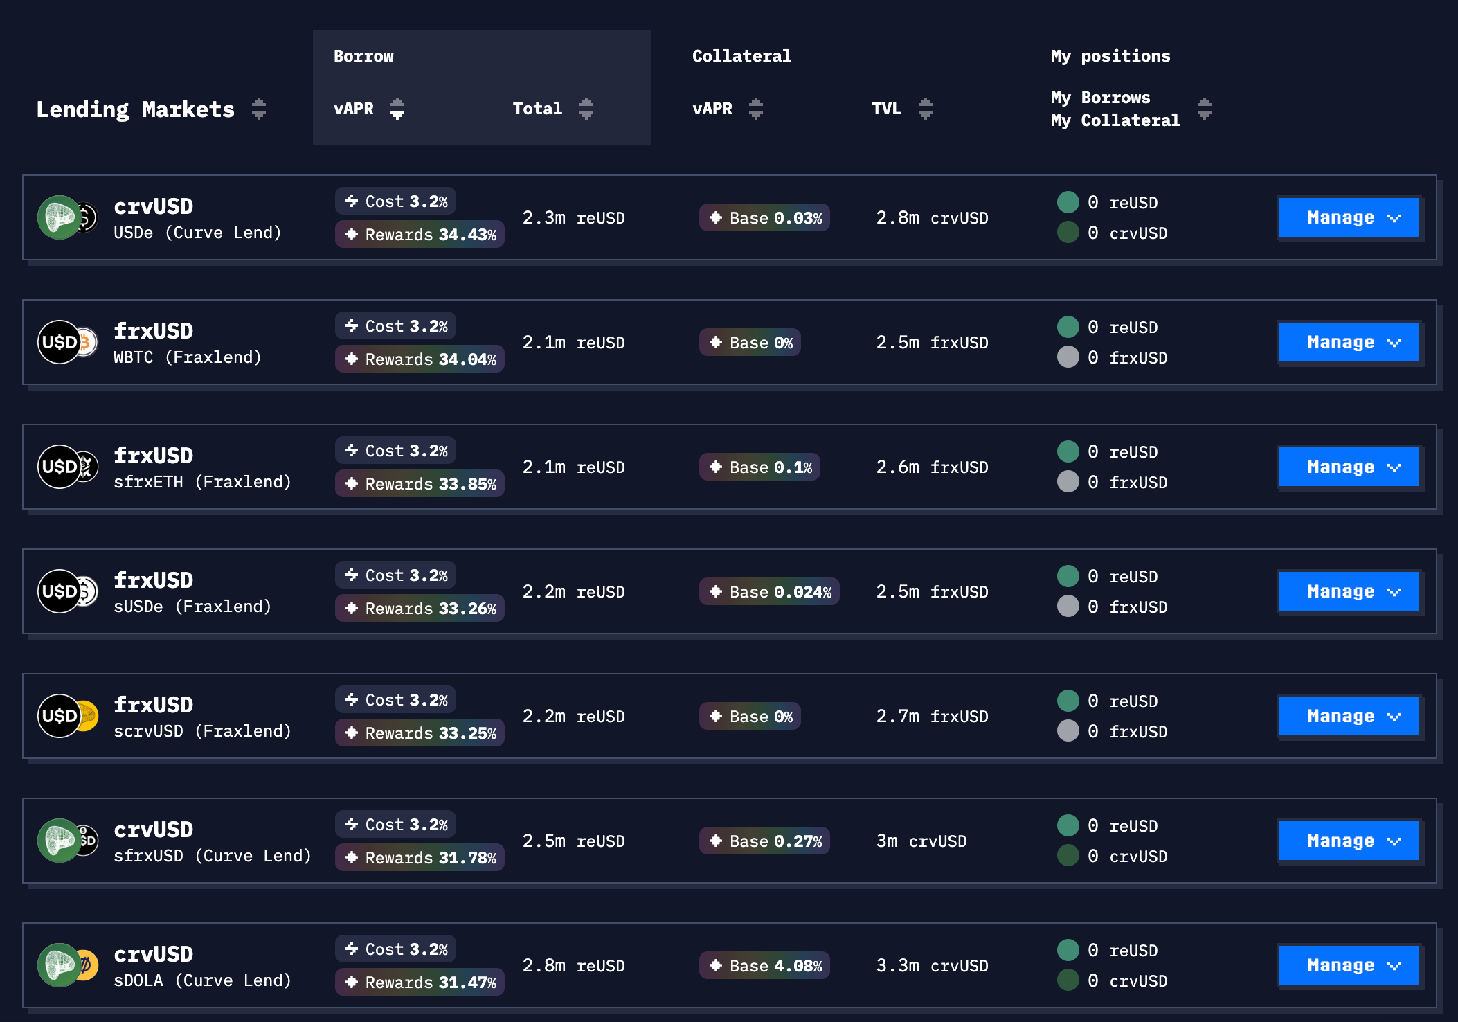Image resolution: width=1458 pixels, height=1022 pixels.
Task: Click '3.3m crvUSD' TVL value
Action: point(933,965)
